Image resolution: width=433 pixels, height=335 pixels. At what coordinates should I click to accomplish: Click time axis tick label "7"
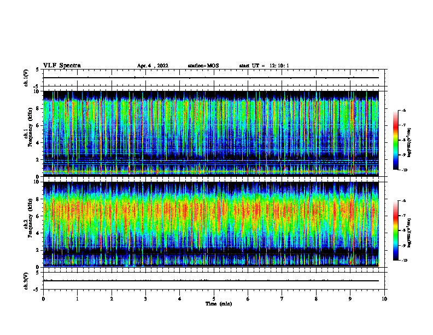click(x=282, y=299)
